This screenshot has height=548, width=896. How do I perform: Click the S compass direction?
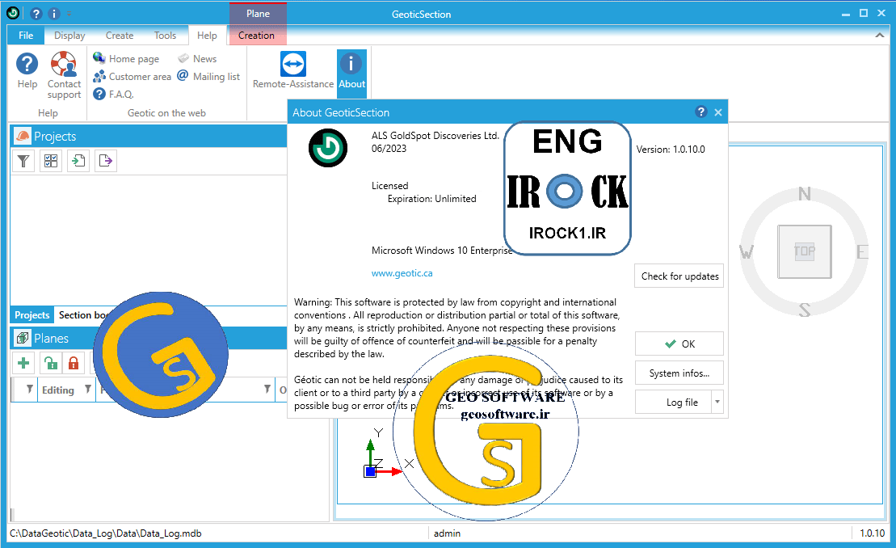804,310
